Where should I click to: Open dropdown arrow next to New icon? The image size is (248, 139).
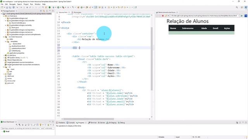tap(4, 7)
